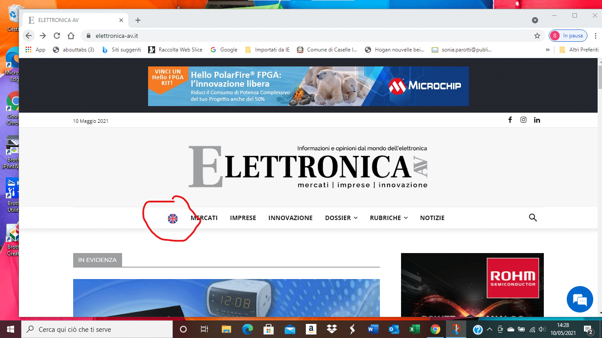The height and width of the screenshot is (338, 602).
Task: Open the IMPRESE menu item
Action: coord(243,218)
